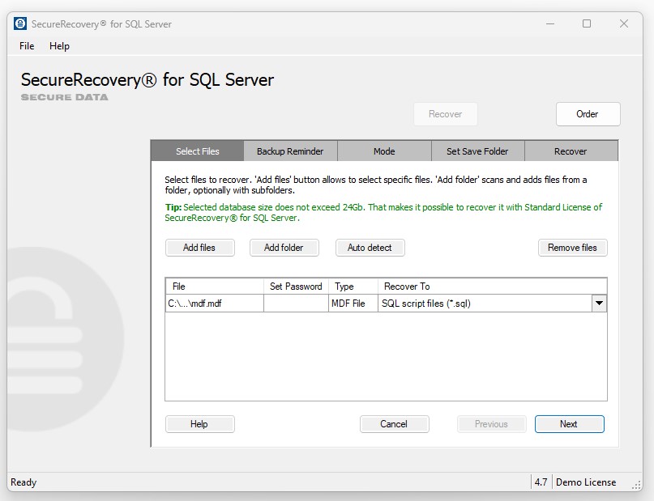The height and width of the screenshot is (501, 654).
Task: Open the Help menu
Action: [59, 46]
